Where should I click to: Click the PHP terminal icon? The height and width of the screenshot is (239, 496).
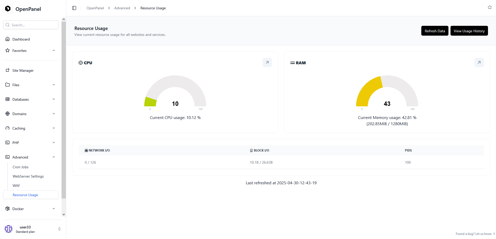(x=7, y=142)
